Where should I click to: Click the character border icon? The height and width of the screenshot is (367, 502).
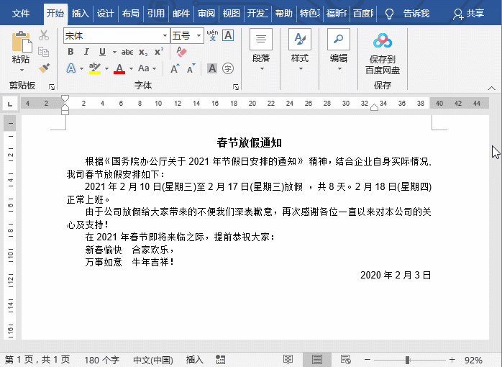[x=228, y=35]
